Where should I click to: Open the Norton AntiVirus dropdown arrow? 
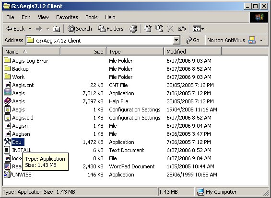point(261,41)
